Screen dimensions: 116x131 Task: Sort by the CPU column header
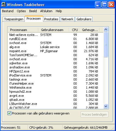(x=74, y=30)
